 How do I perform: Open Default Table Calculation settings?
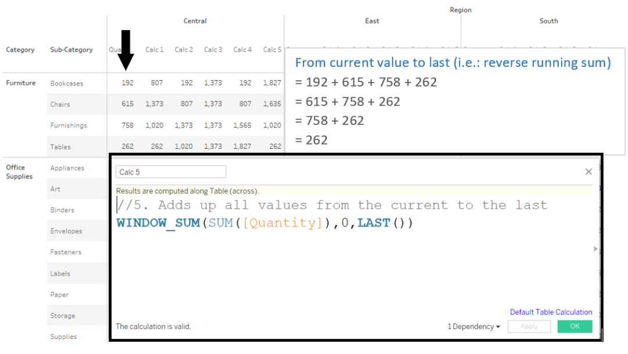[551, 312]
